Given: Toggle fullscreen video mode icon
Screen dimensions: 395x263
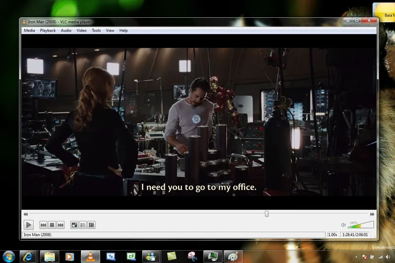Looking at the screenshot, I should [75, 225].
